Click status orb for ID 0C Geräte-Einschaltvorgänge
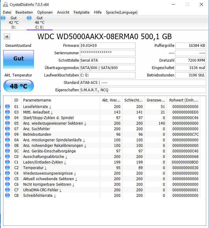Image resolution: width=209 pixels, height=228 pixels. click(7, 151)
